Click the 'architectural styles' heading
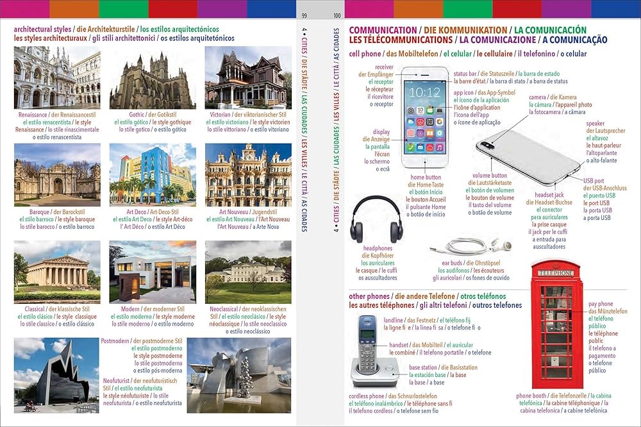Image resolution: width=641 pixels, height=427 pixels. 42,29
